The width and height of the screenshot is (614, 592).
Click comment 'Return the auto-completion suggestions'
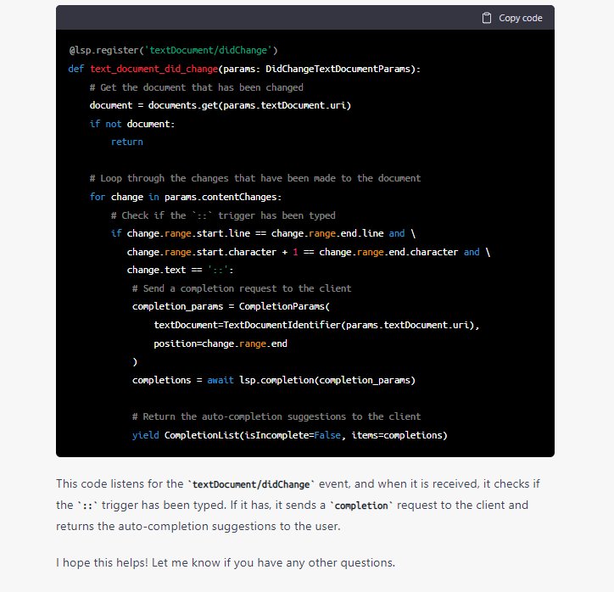click(x=276, y=416)
